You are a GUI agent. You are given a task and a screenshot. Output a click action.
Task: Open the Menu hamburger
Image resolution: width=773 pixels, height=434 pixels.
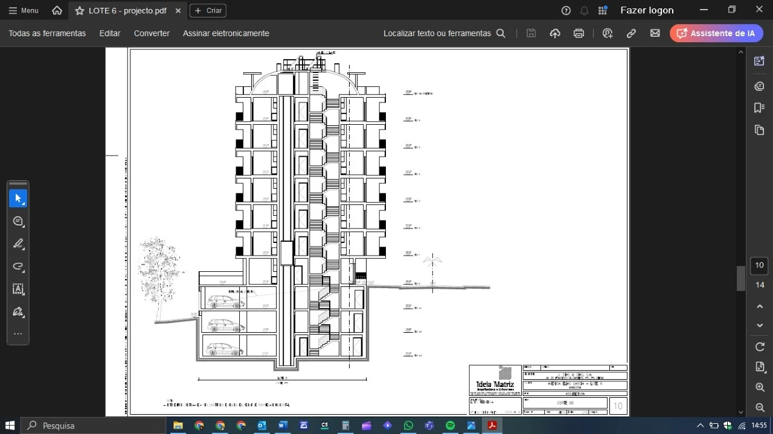click(x=24, y=10)
